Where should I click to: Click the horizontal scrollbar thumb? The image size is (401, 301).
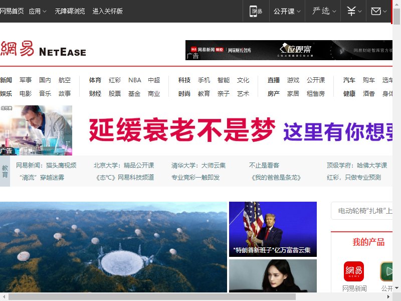pos(152,297)
